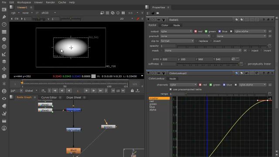Open ColorLookup2 channels rgba dropdown

[183, 85]
